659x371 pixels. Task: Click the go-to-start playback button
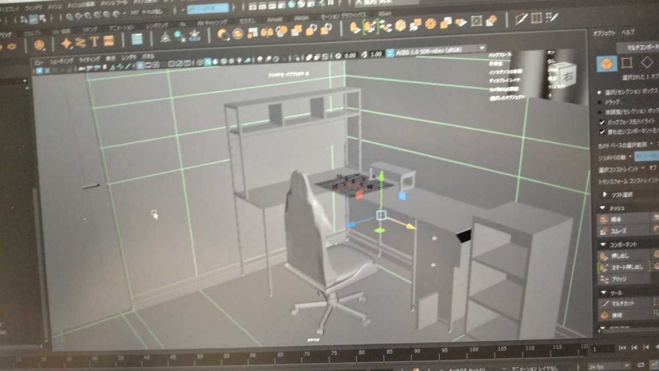[622, 347]
